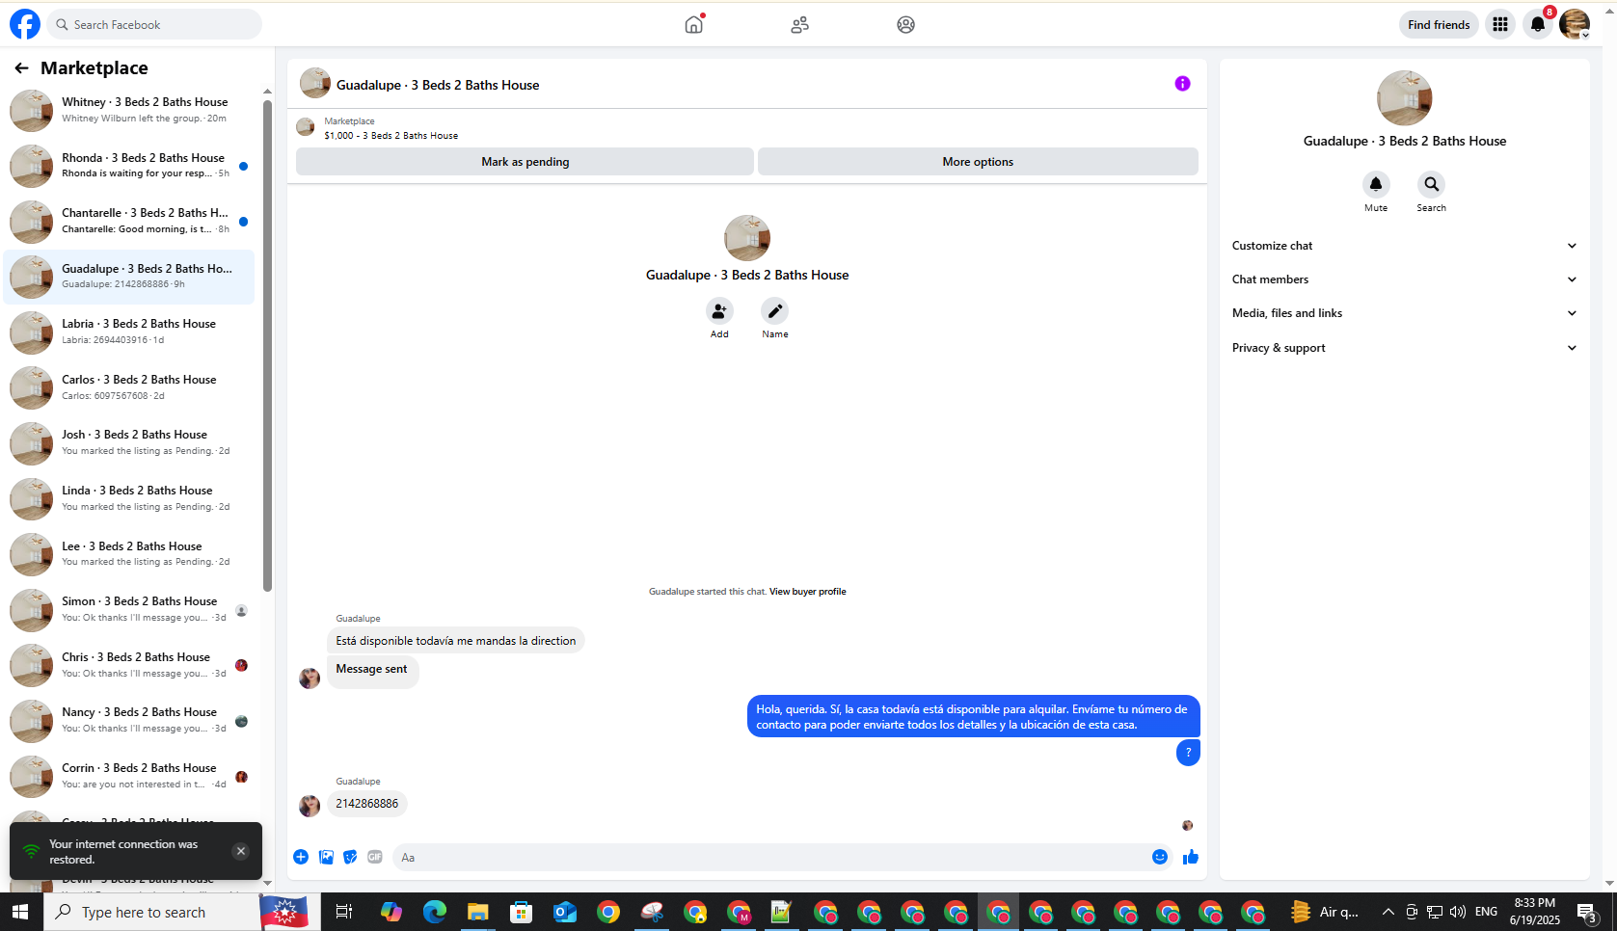The width and height of the screenshot is (1617, 931).
Task: Send a thumbs-up like
Action: tap(1191, 857)
